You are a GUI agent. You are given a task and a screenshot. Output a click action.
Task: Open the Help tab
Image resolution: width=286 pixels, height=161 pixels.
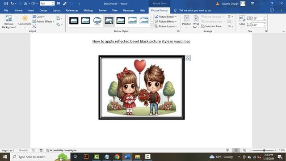pos(143,10)
